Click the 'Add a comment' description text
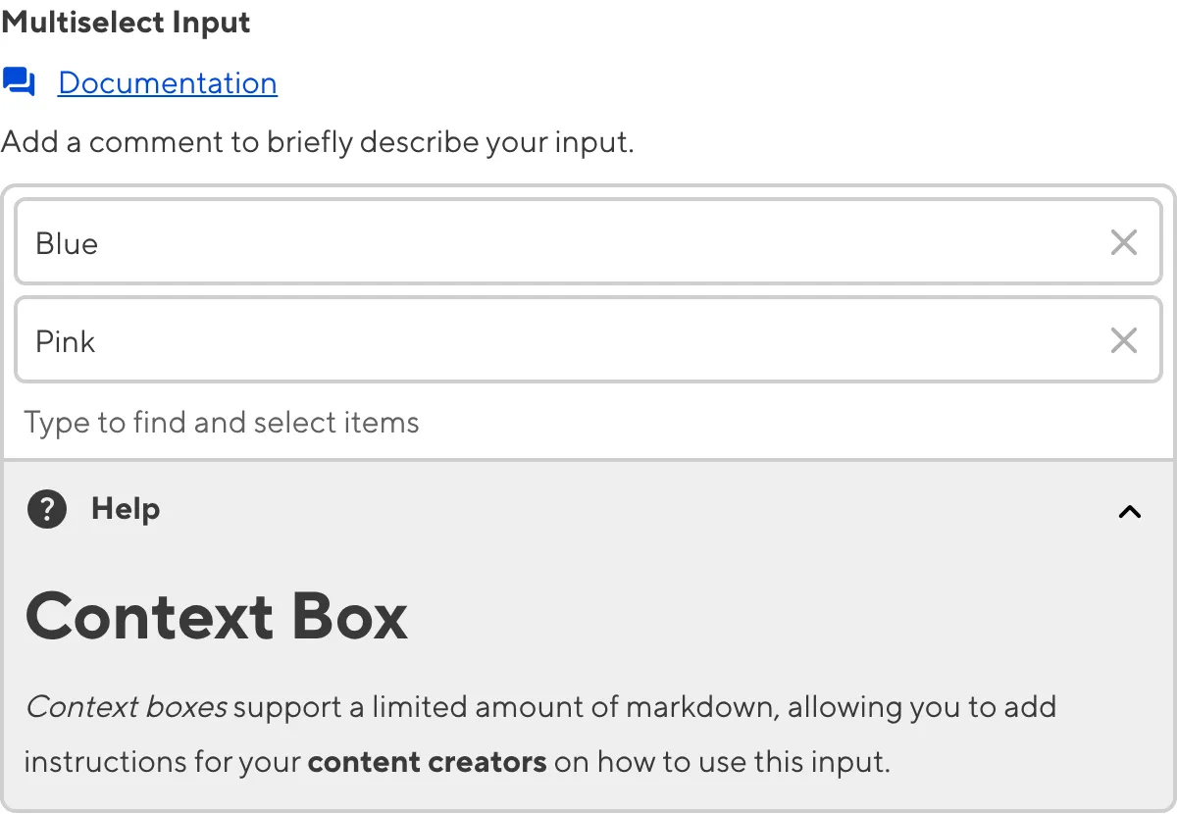This screenshot has width=1177, height=814. pyautogui.click(x=318, y=143)
